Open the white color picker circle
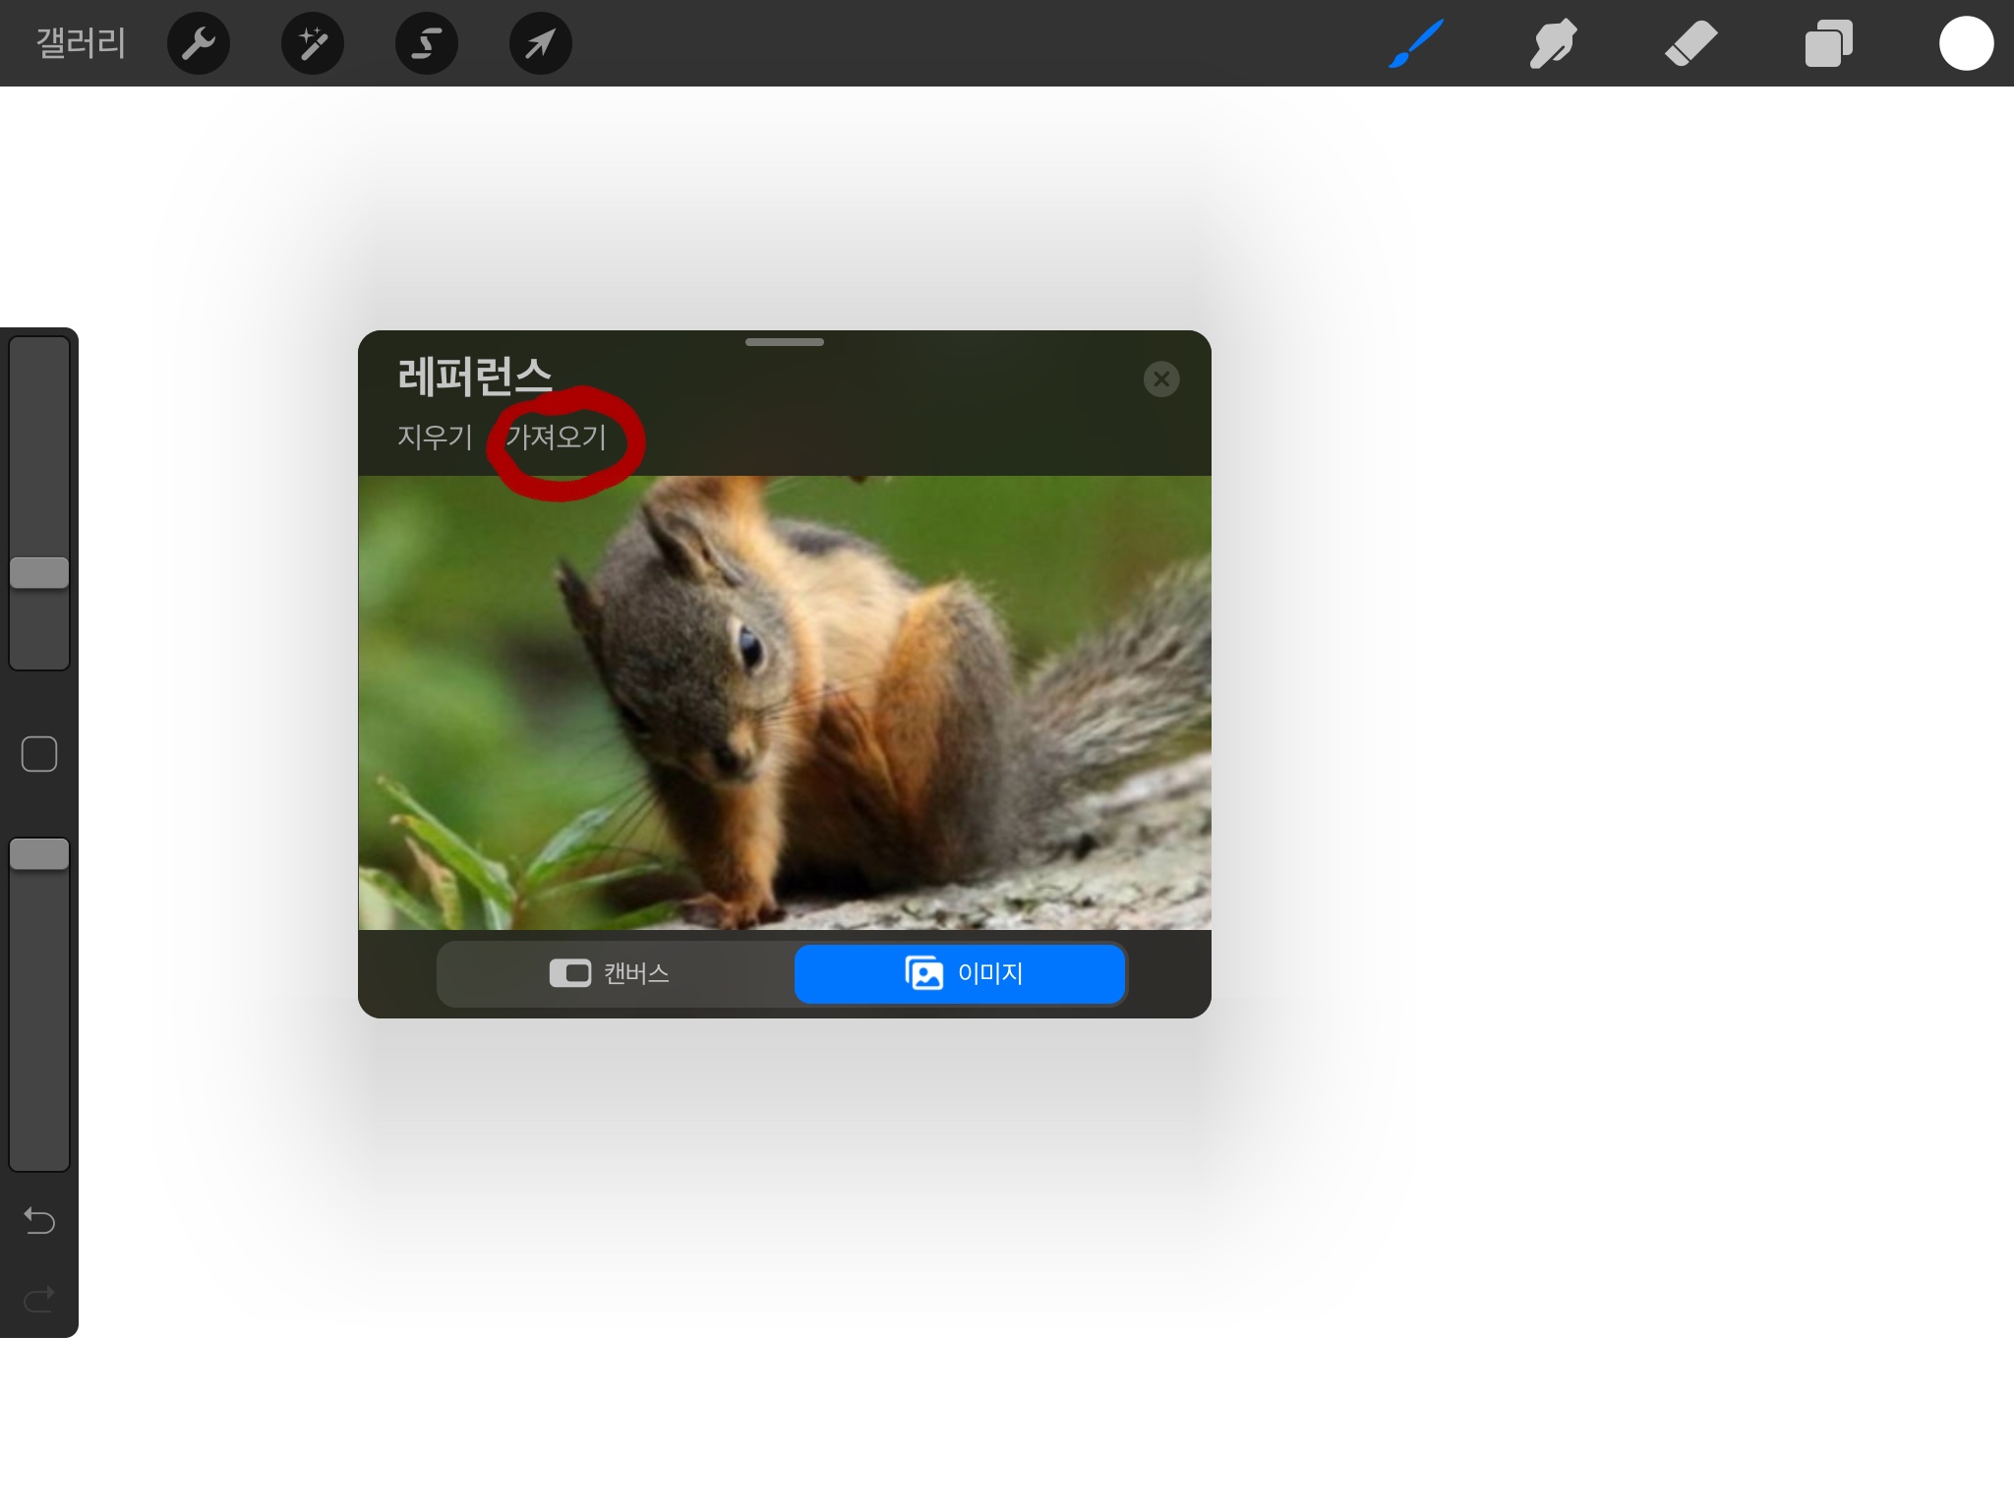This screenshot has height=1510, width=2014. point(1967,43)
